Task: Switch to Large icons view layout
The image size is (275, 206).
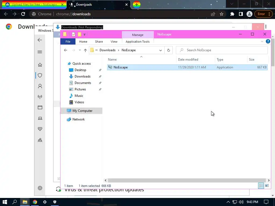Action: (267, 186)
